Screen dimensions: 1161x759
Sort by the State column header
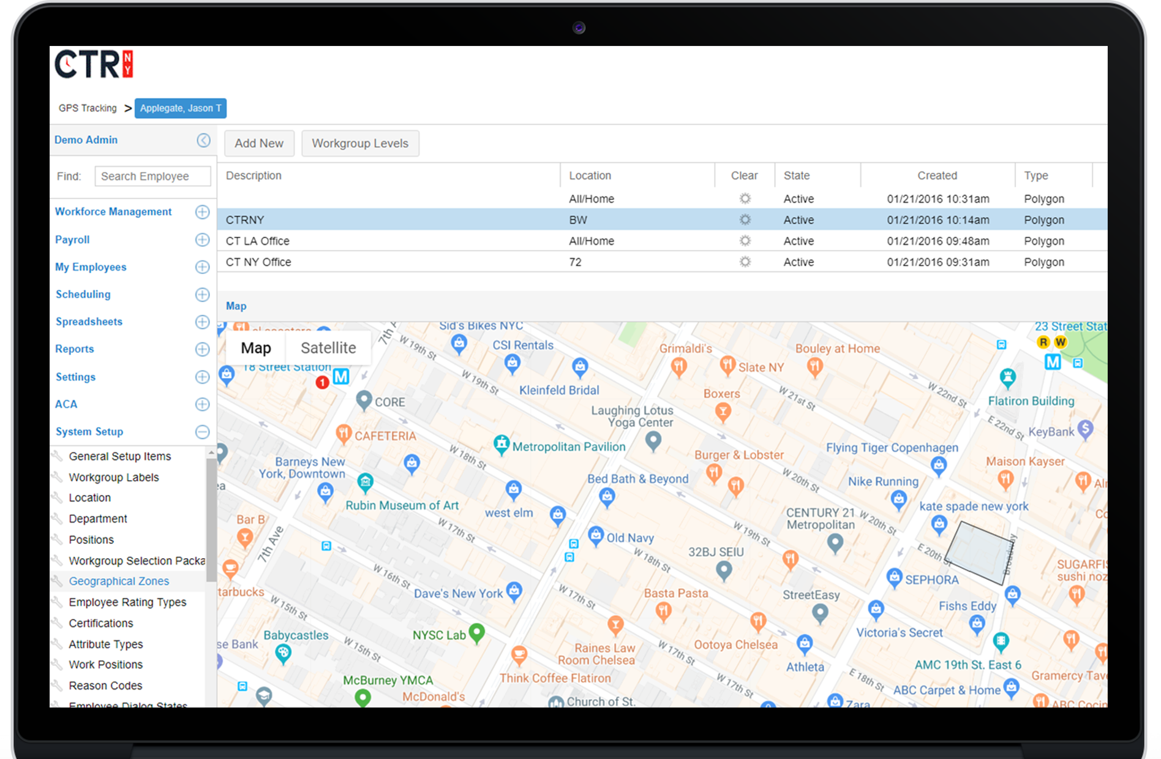coord(797,176)
